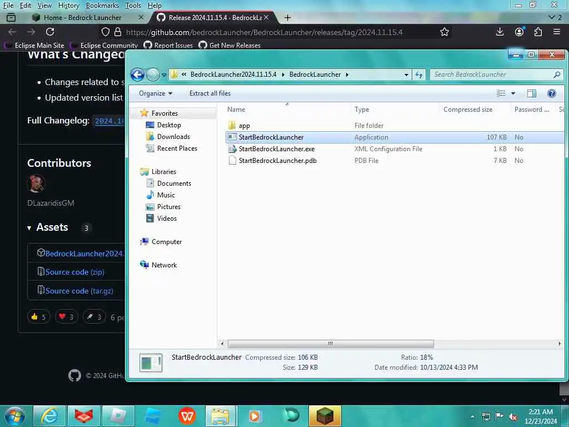
Task: Click BedrockLauncher2024.11.15.4 breadcrumb
Action: (x=233, y=75)
